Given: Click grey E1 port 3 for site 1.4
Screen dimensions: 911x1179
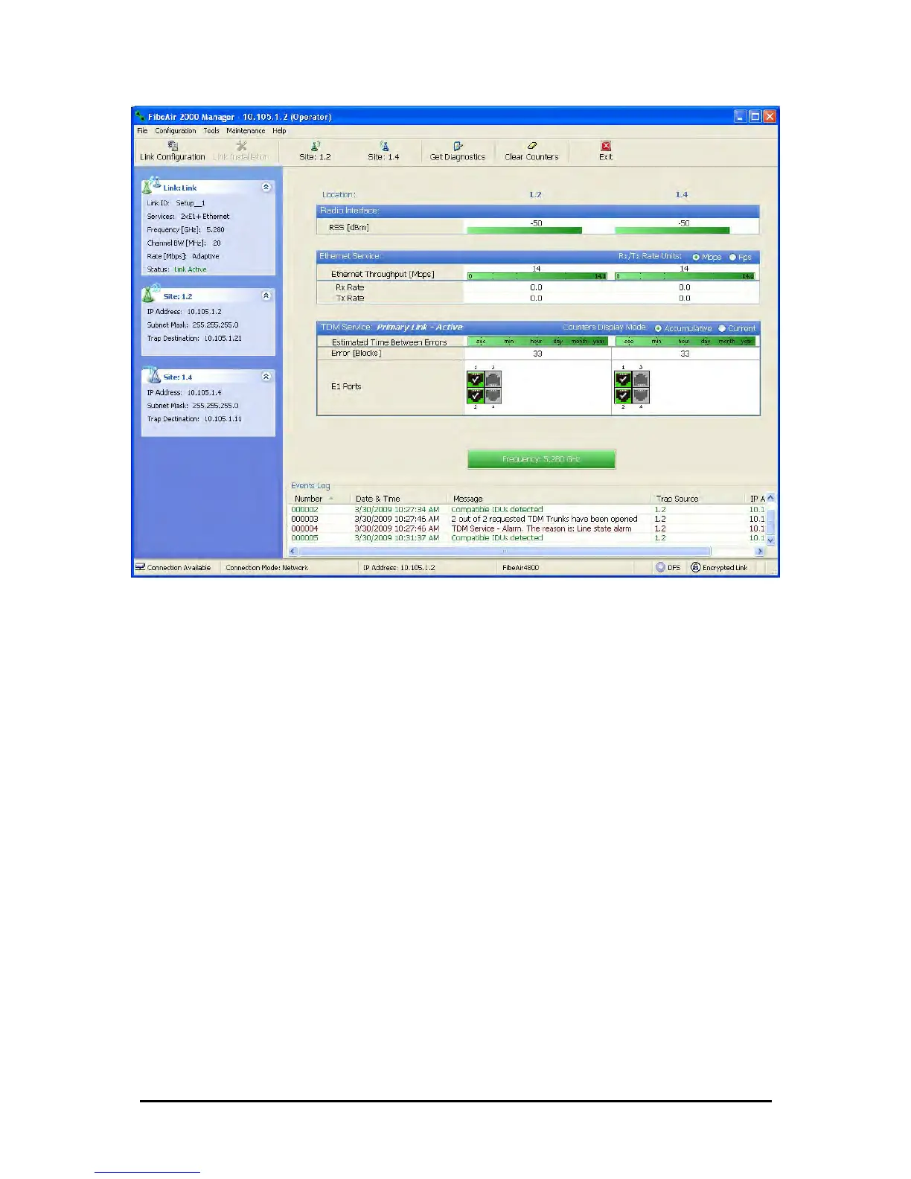Looking at the screenshot, I should coord(640,380).
